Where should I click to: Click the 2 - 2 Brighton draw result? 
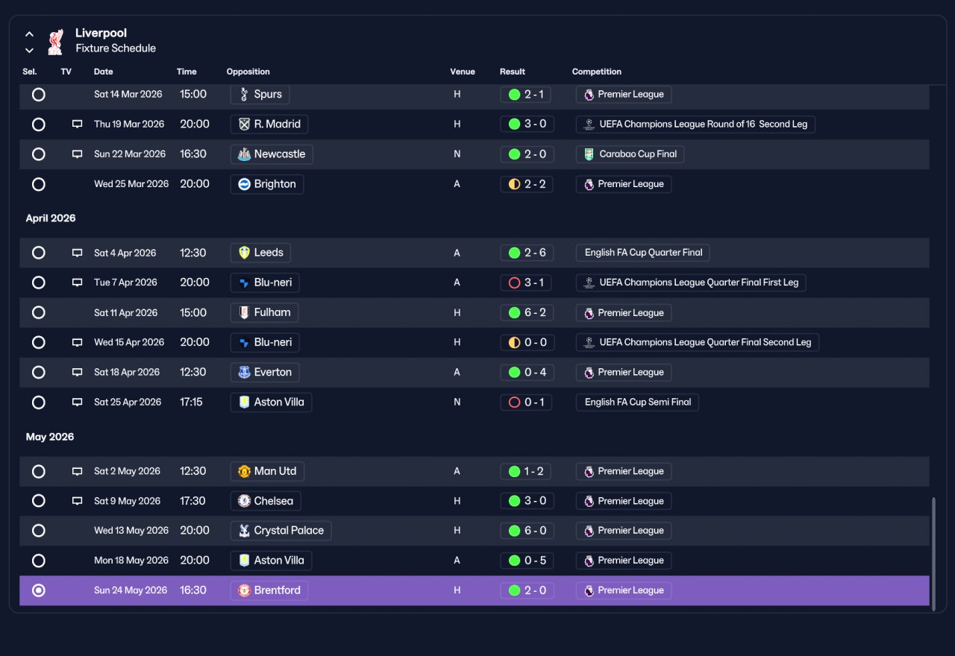point(527,184)
